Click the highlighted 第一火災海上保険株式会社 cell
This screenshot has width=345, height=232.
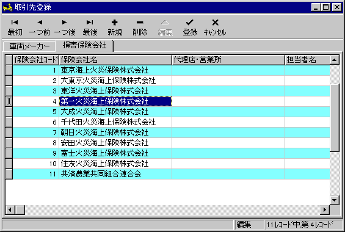pyautogui.click(x=115, y=101)
